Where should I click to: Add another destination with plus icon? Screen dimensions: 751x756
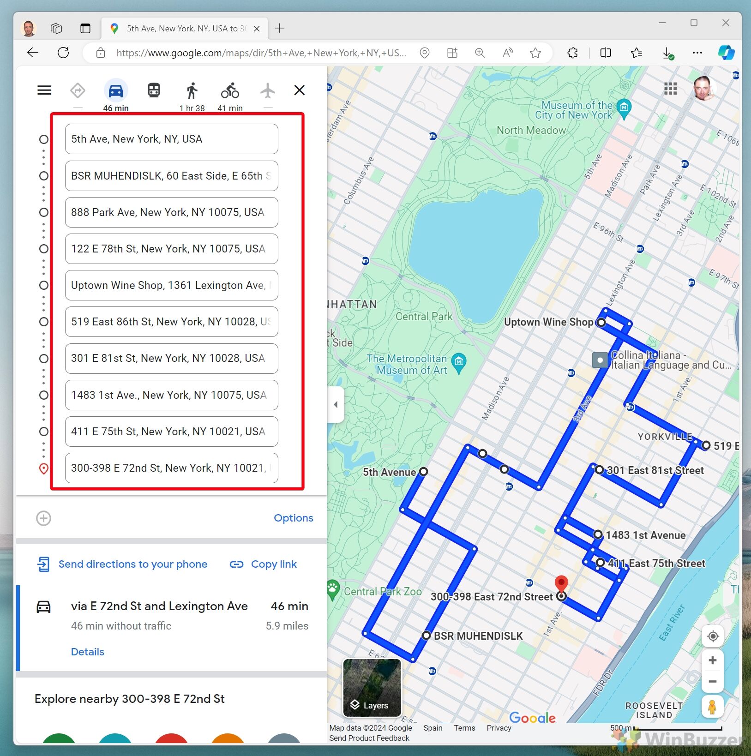pyautogui.click(x=44, y=518)
